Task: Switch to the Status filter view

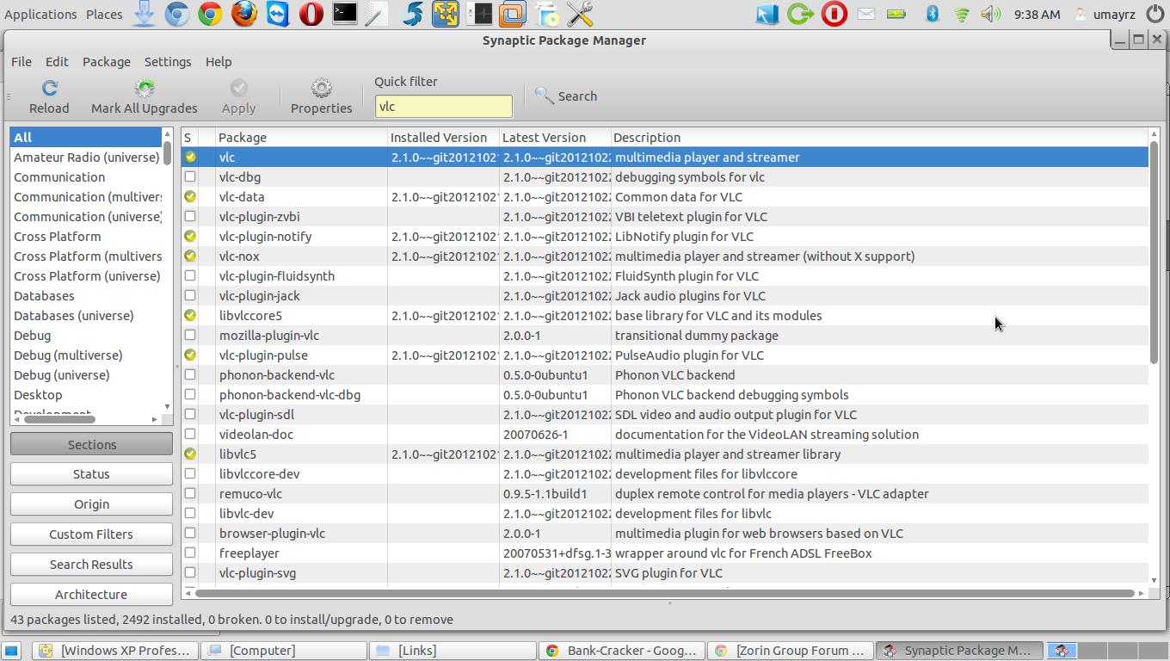Action: pos(91,474)
